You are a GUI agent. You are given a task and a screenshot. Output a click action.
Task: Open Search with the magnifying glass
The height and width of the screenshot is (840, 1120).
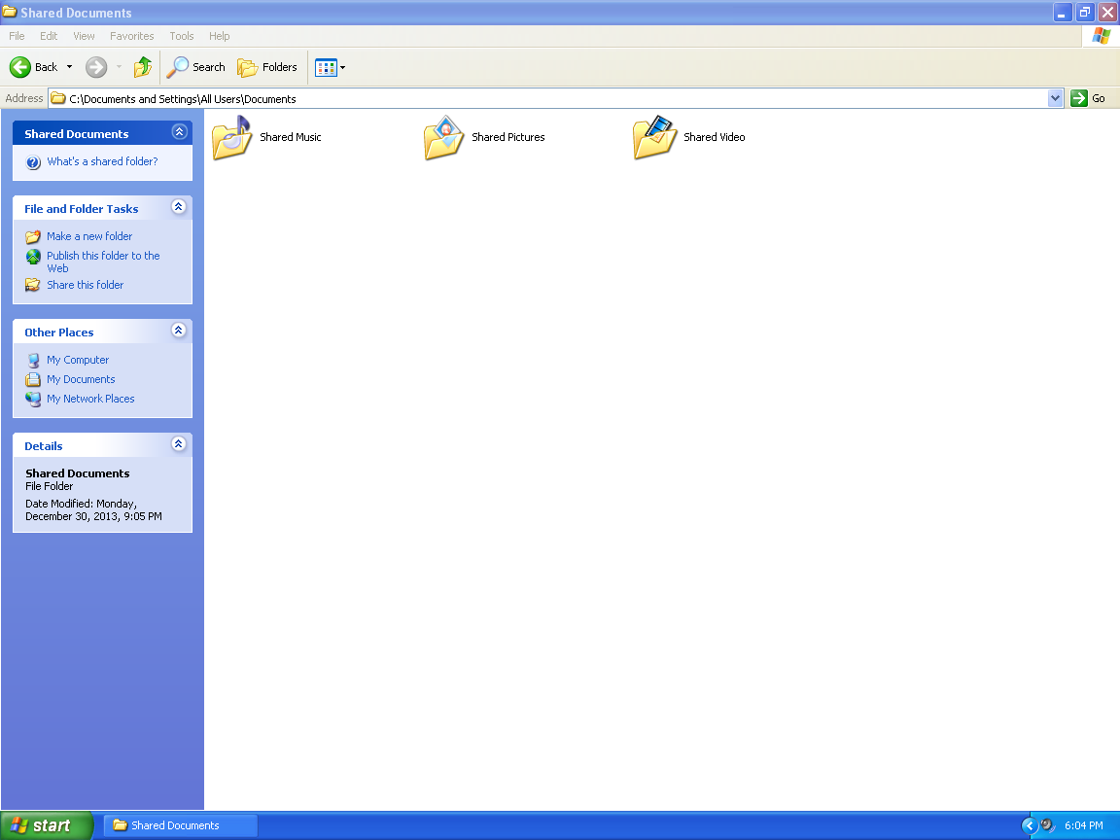tap(178, 67)
